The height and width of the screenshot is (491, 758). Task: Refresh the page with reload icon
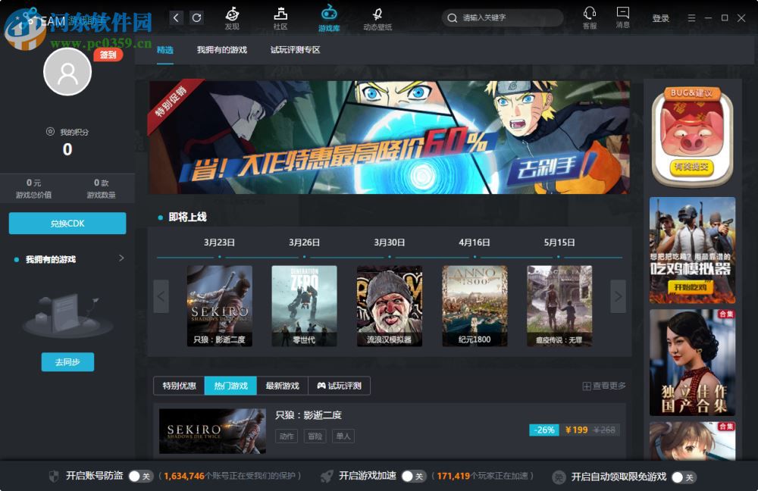pyautogui.click(x=196, y=17)
